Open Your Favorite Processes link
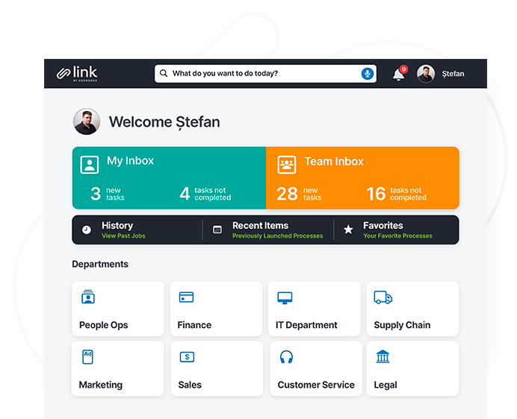Screen dimensions: 517x419 coord(397,236)
